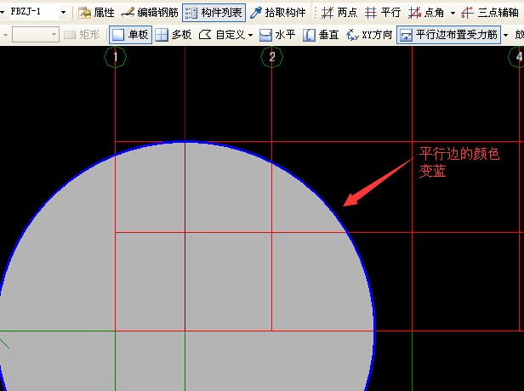The image size is (524, 391).
Task: Expand dropdown after 平行边布置受力筋
Action: (505, 35)
